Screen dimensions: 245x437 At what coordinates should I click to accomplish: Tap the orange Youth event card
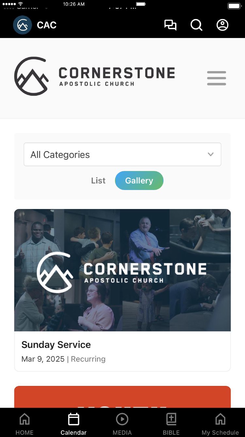point(122,397)
